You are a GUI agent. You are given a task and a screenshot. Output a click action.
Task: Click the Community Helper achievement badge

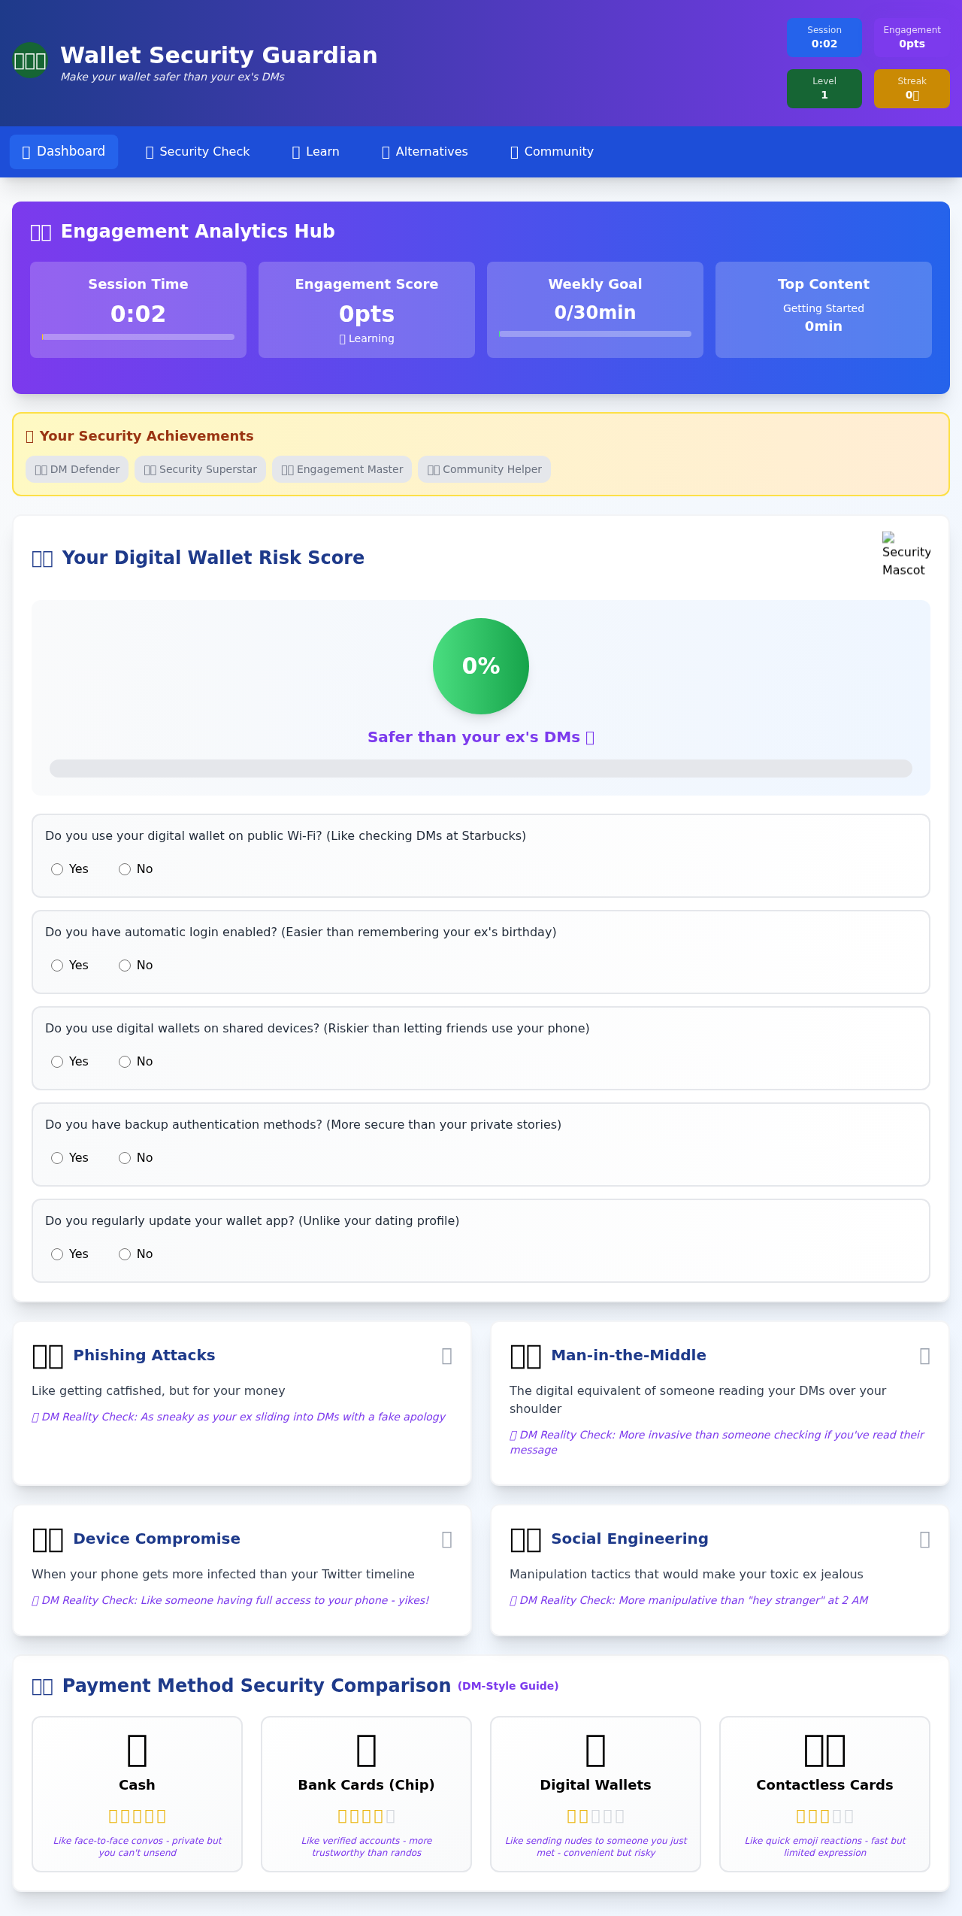tap(484, 469)
